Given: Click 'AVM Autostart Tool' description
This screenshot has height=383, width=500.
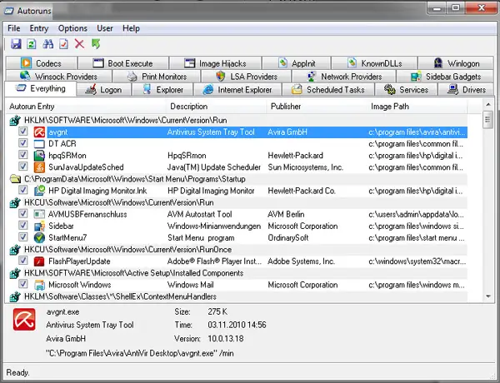Looking at the screenshot, I should coord(200,214).
